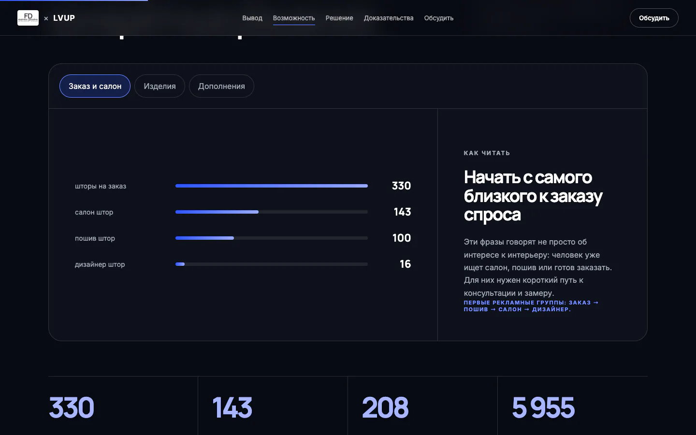
Task: Click the label салон штор
Action: [94, 212]
